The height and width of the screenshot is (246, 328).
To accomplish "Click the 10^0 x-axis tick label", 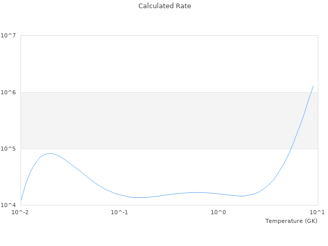I will click(x=218, y=212).
